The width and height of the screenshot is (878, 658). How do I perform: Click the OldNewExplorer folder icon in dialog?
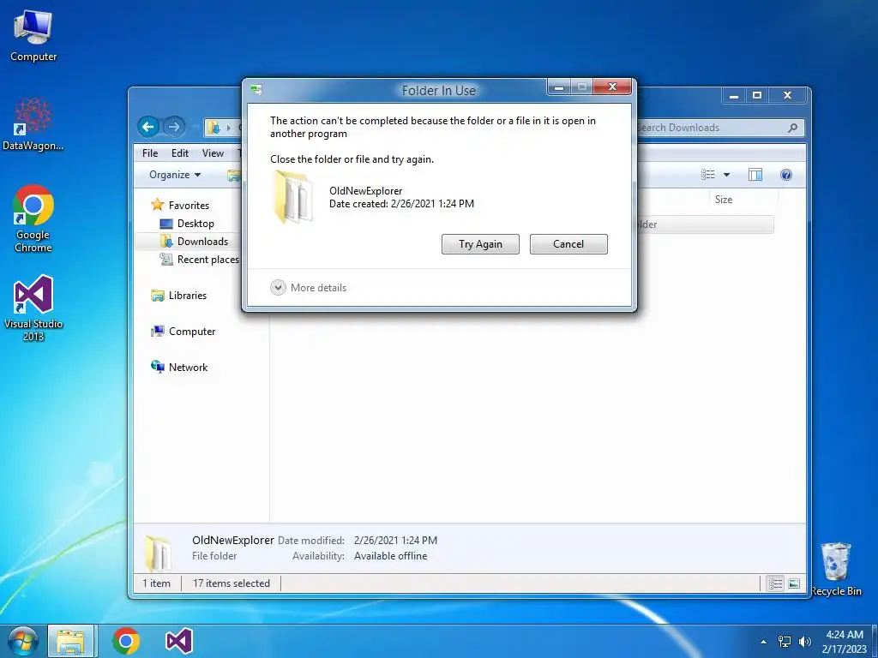coord(293,197)
